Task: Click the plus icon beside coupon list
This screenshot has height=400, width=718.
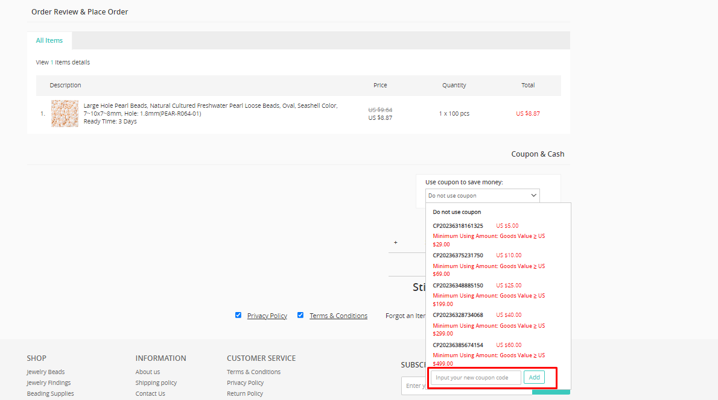Action: point(396,242)
